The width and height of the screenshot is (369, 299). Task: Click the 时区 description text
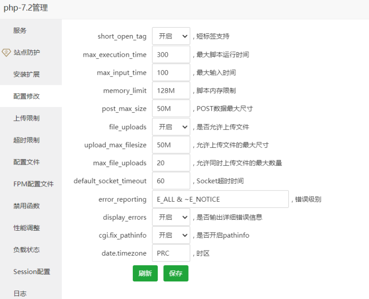(203, 253)
